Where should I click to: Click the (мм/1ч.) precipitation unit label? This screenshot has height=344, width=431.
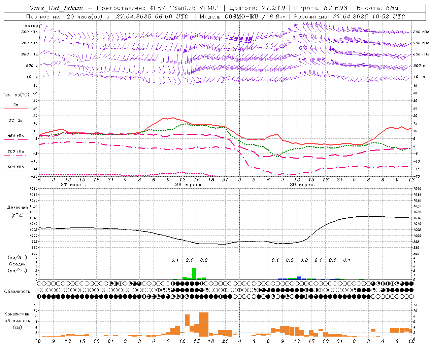pos(18,270)
